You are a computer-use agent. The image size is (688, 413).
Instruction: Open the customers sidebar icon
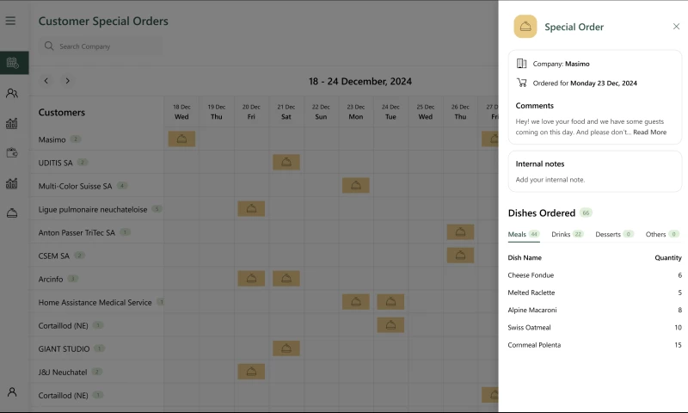(x=12, y=93)
